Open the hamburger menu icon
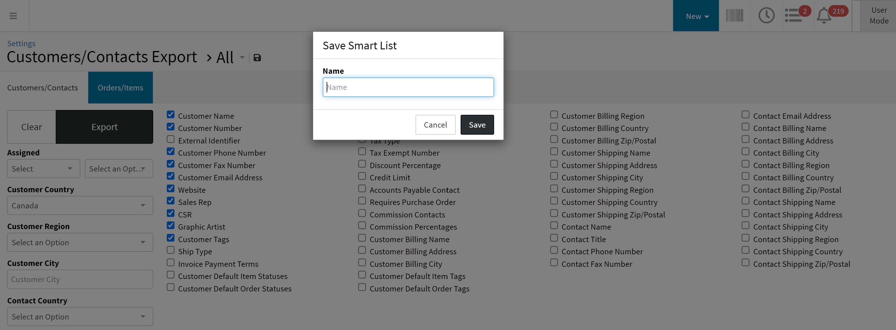 13,16
